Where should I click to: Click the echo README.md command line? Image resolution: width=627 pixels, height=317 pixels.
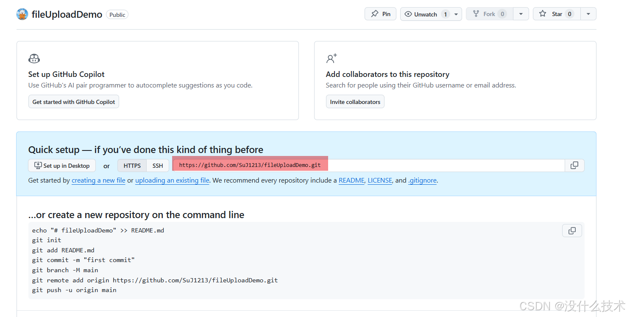[98, 230]
